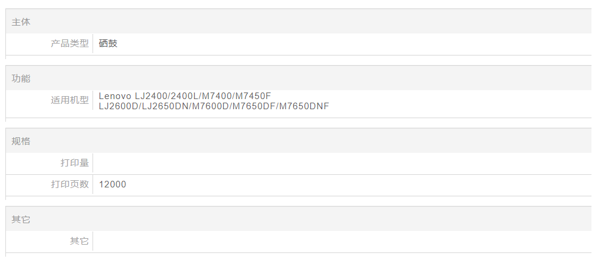Click the empty value cell beside 其它 label
607x262 pixels.
[340, 241]
